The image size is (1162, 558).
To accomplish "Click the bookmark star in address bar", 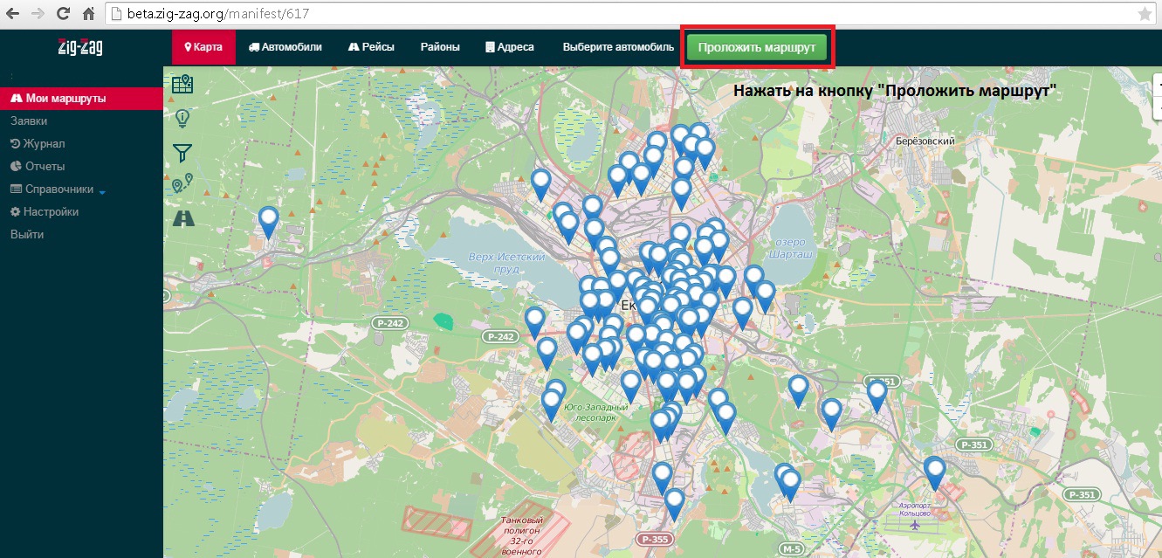I will (1145, 14).
